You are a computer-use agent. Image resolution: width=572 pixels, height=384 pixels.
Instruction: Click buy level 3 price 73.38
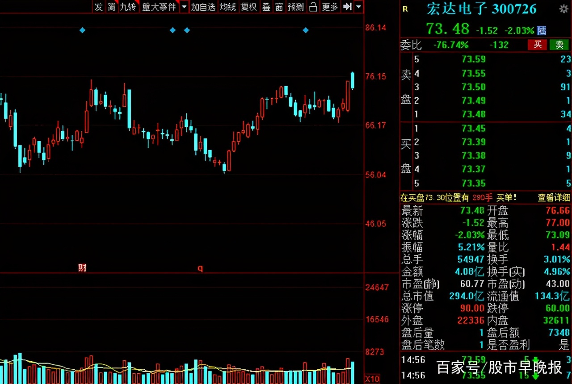tap(474, 155)
